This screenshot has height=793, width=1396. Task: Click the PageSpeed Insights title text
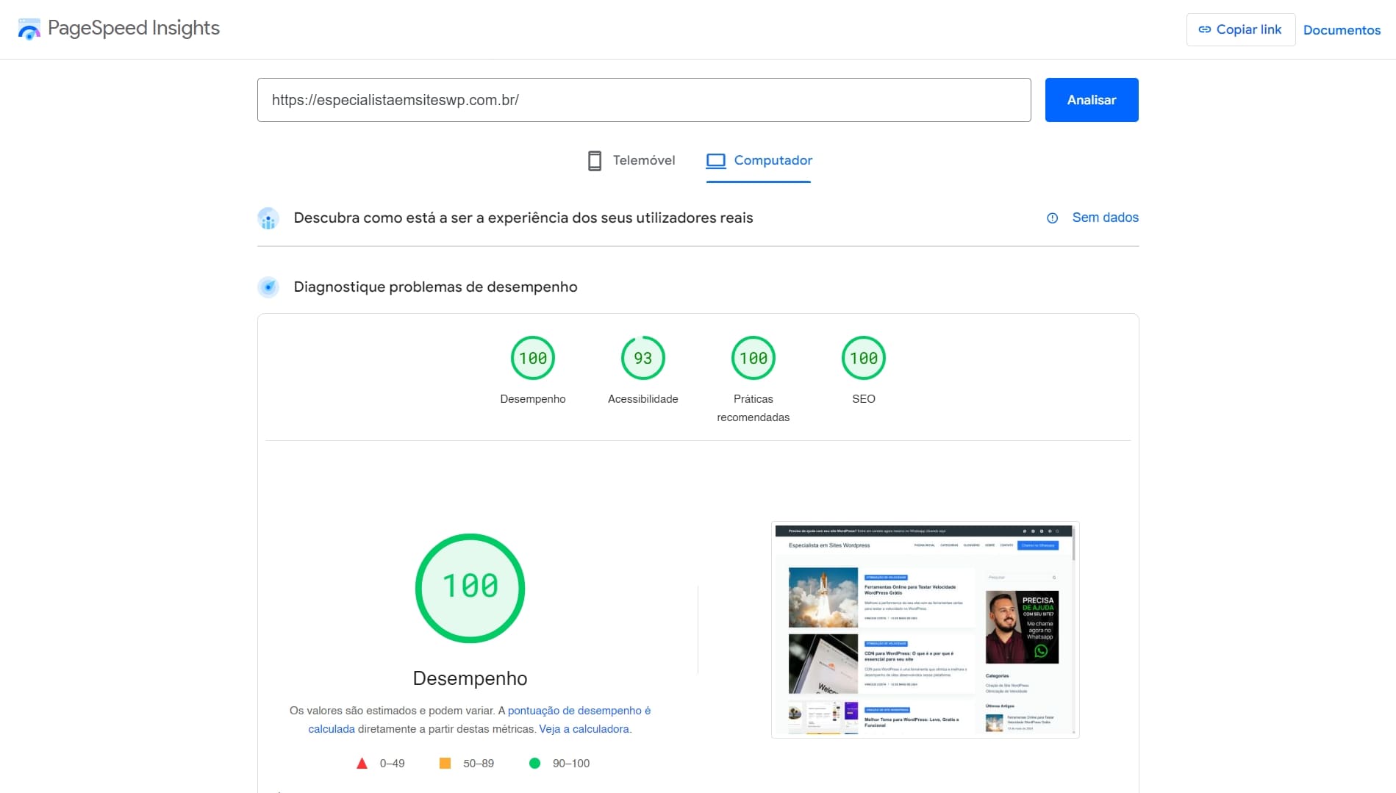click(134, 28)
